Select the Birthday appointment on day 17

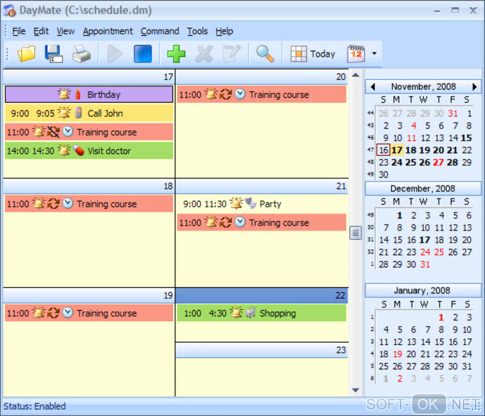[x=89, y=95]
